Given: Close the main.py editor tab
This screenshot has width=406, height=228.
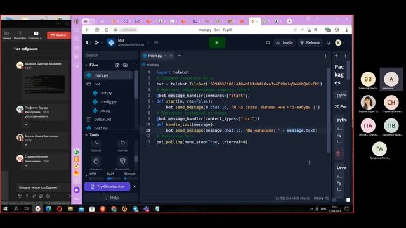Looking at the screenshot, I should pos(171,56).
